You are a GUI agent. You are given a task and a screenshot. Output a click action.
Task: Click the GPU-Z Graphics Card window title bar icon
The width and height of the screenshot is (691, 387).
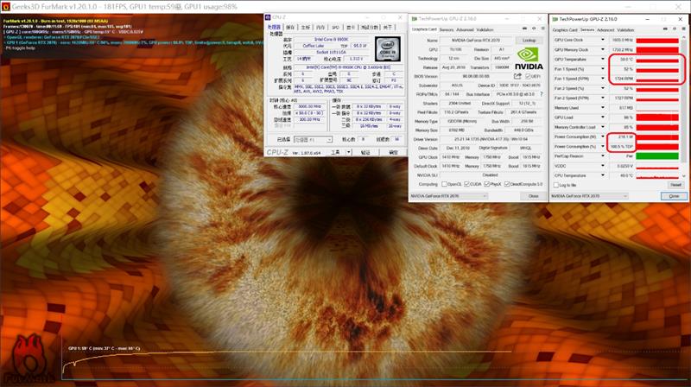pyautogui.click(x=415, y=19)
